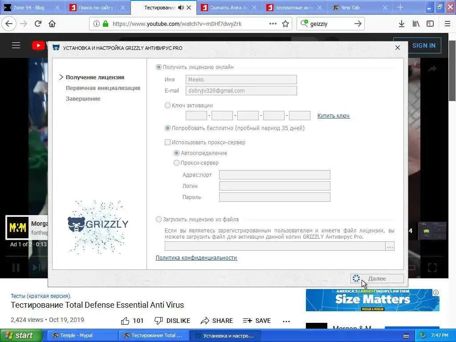This screenshot has height=342, width=456.
Task: Choose Попробовать бесплатно trial option
Action: point(167,128)
